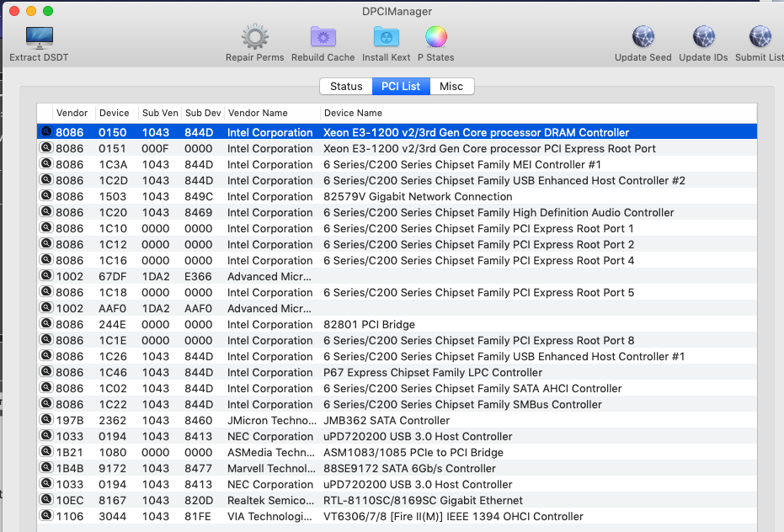Select 'USB Enhanced Host Controller #2' row text
Viewport: 784px width, 532px height.
point(504,180)
